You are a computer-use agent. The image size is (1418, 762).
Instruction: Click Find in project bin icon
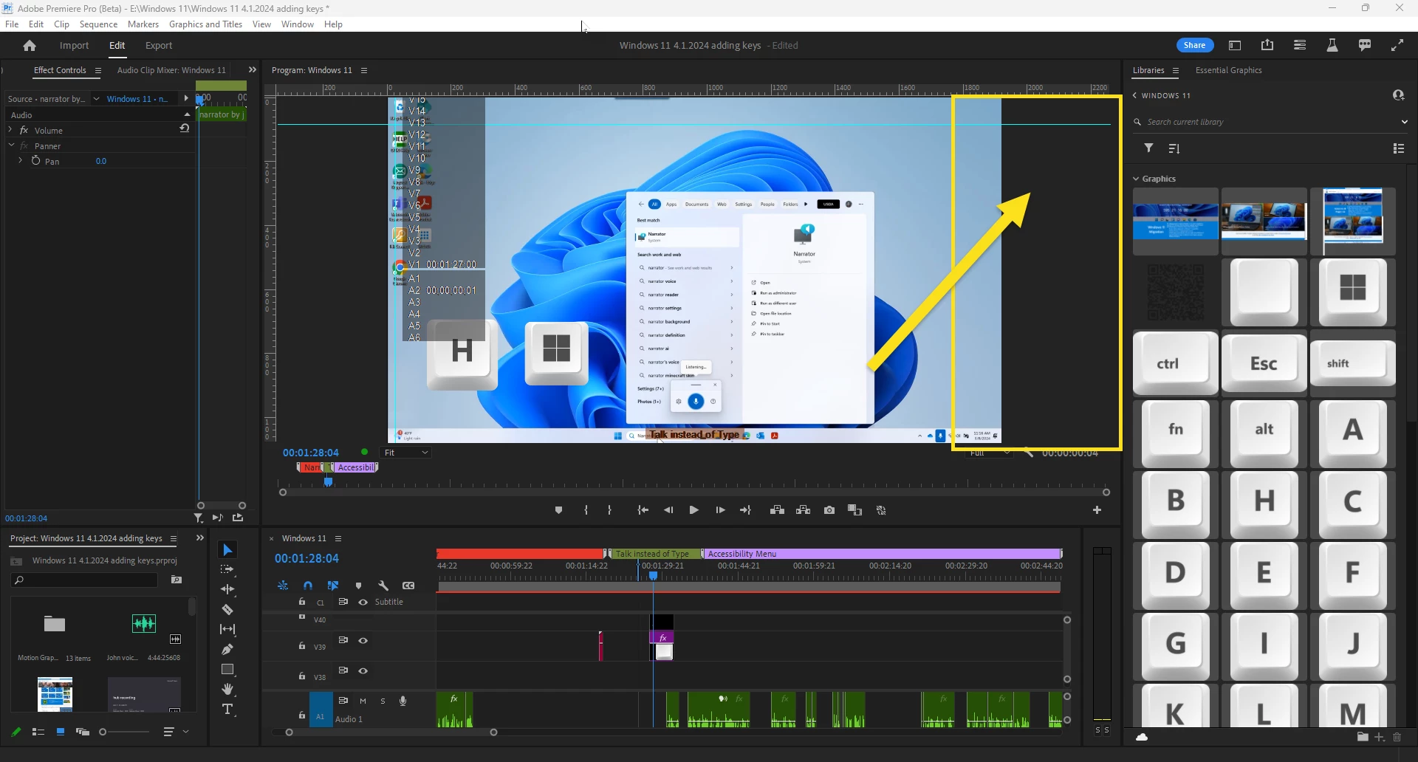tap(177, 580)
